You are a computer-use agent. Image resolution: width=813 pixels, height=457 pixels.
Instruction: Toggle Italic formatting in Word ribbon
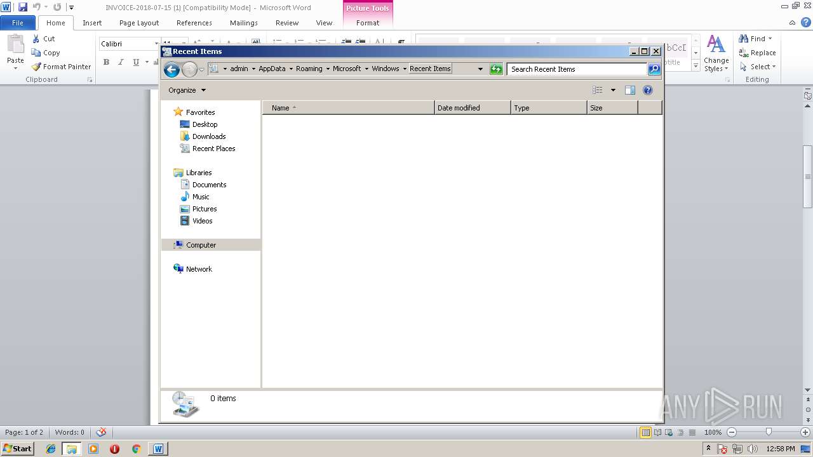(121, 62)
